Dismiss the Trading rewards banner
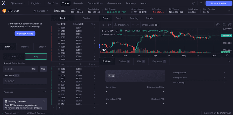The image size is (233, 115). click(x=44, y=101)
